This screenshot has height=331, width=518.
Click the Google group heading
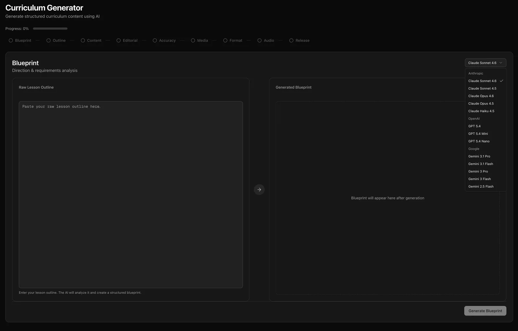(474, 149)
